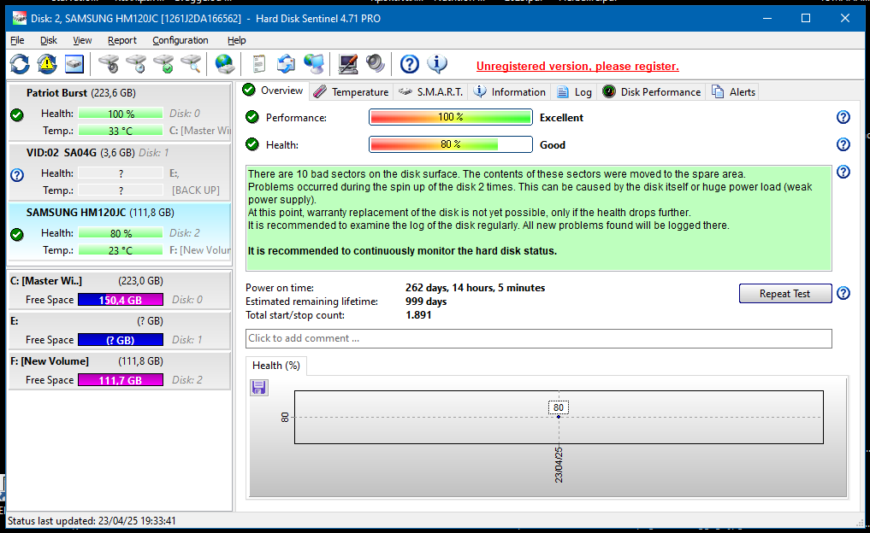Click the 1.891 total start/stop count value
The height and width of the screenshot is (533, 870).
417,315
